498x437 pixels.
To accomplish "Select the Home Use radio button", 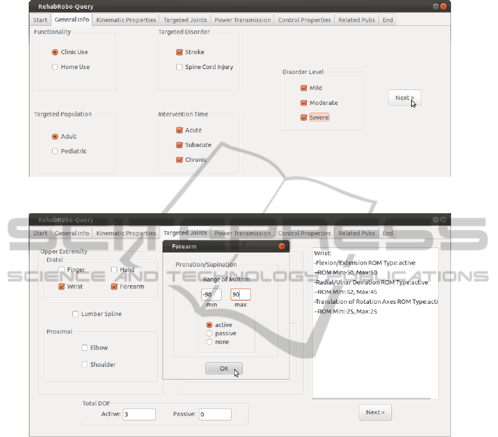I will (55, 67).
